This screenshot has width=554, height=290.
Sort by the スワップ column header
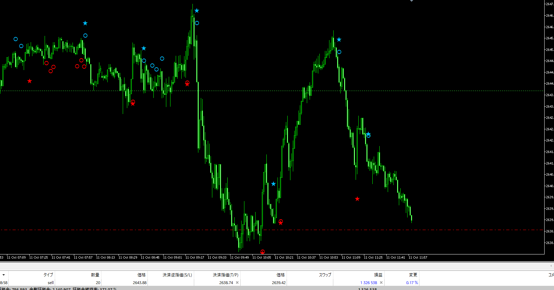pyautogui.click(x=325, y=275)
